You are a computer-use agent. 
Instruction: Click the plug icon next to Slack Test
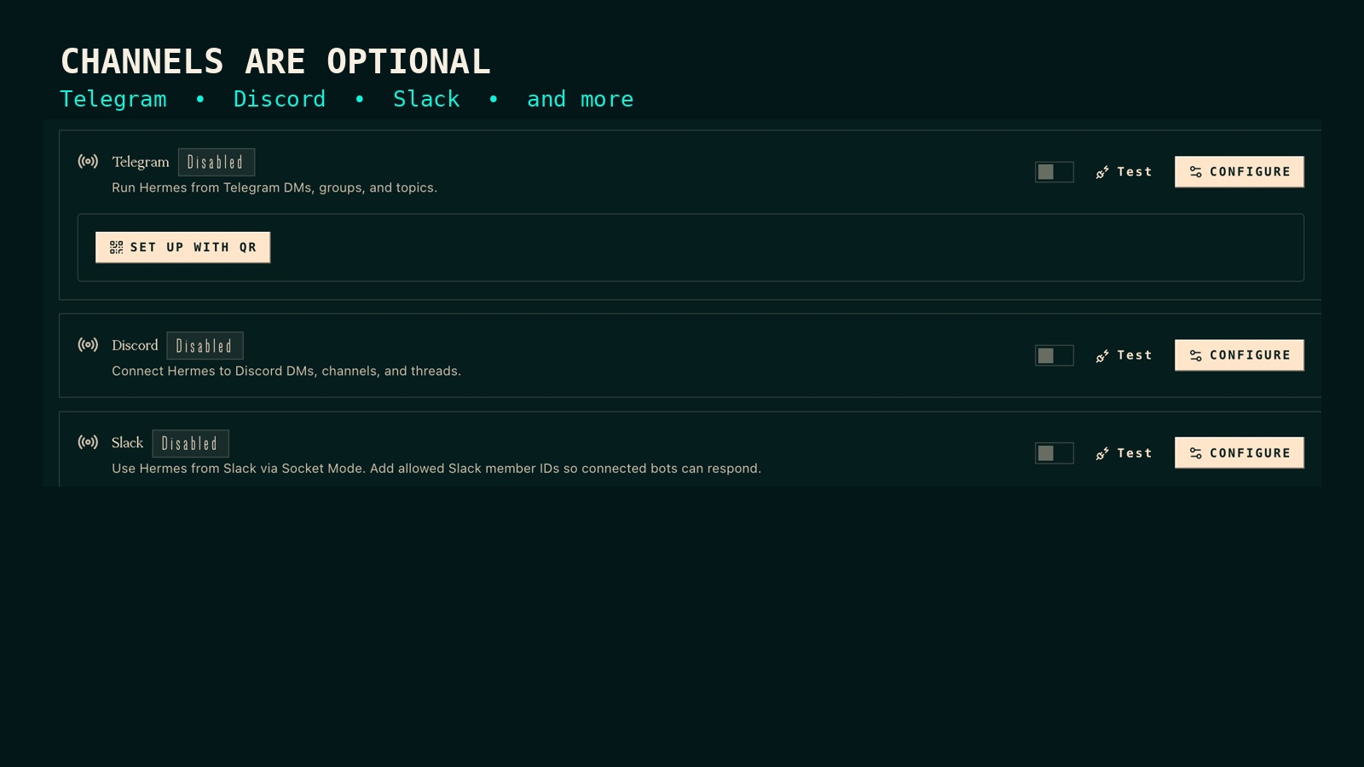(1102, 453)
